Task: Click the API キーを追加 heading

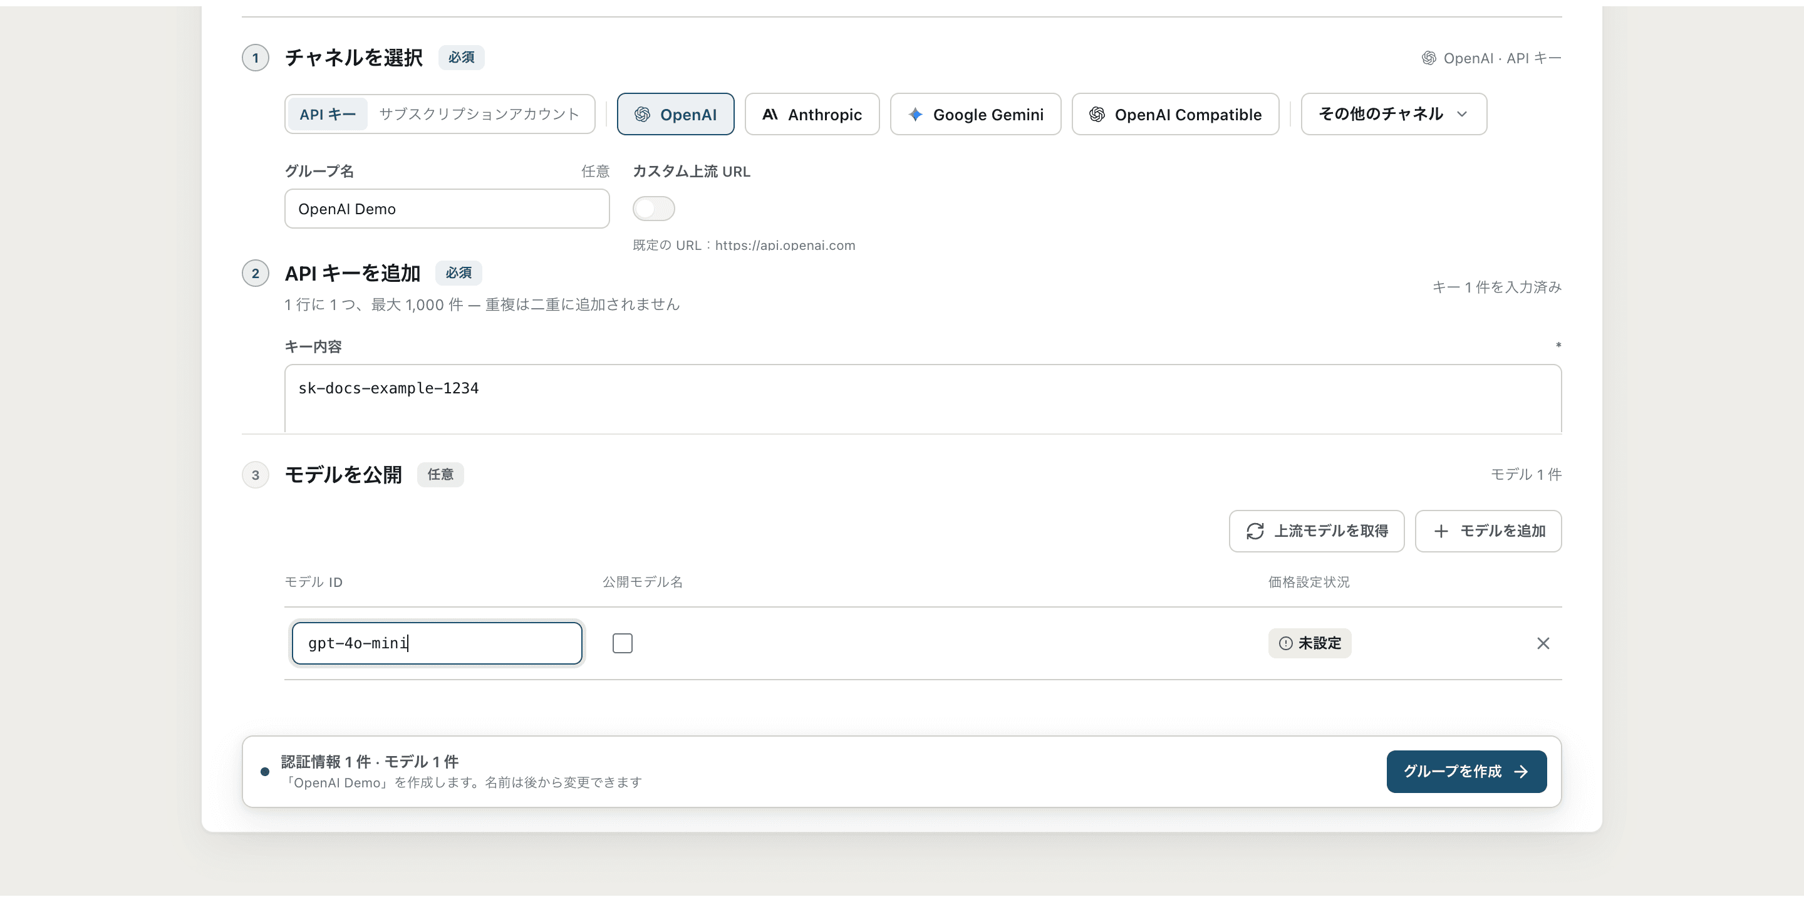Action: click(x=352, y=273)
